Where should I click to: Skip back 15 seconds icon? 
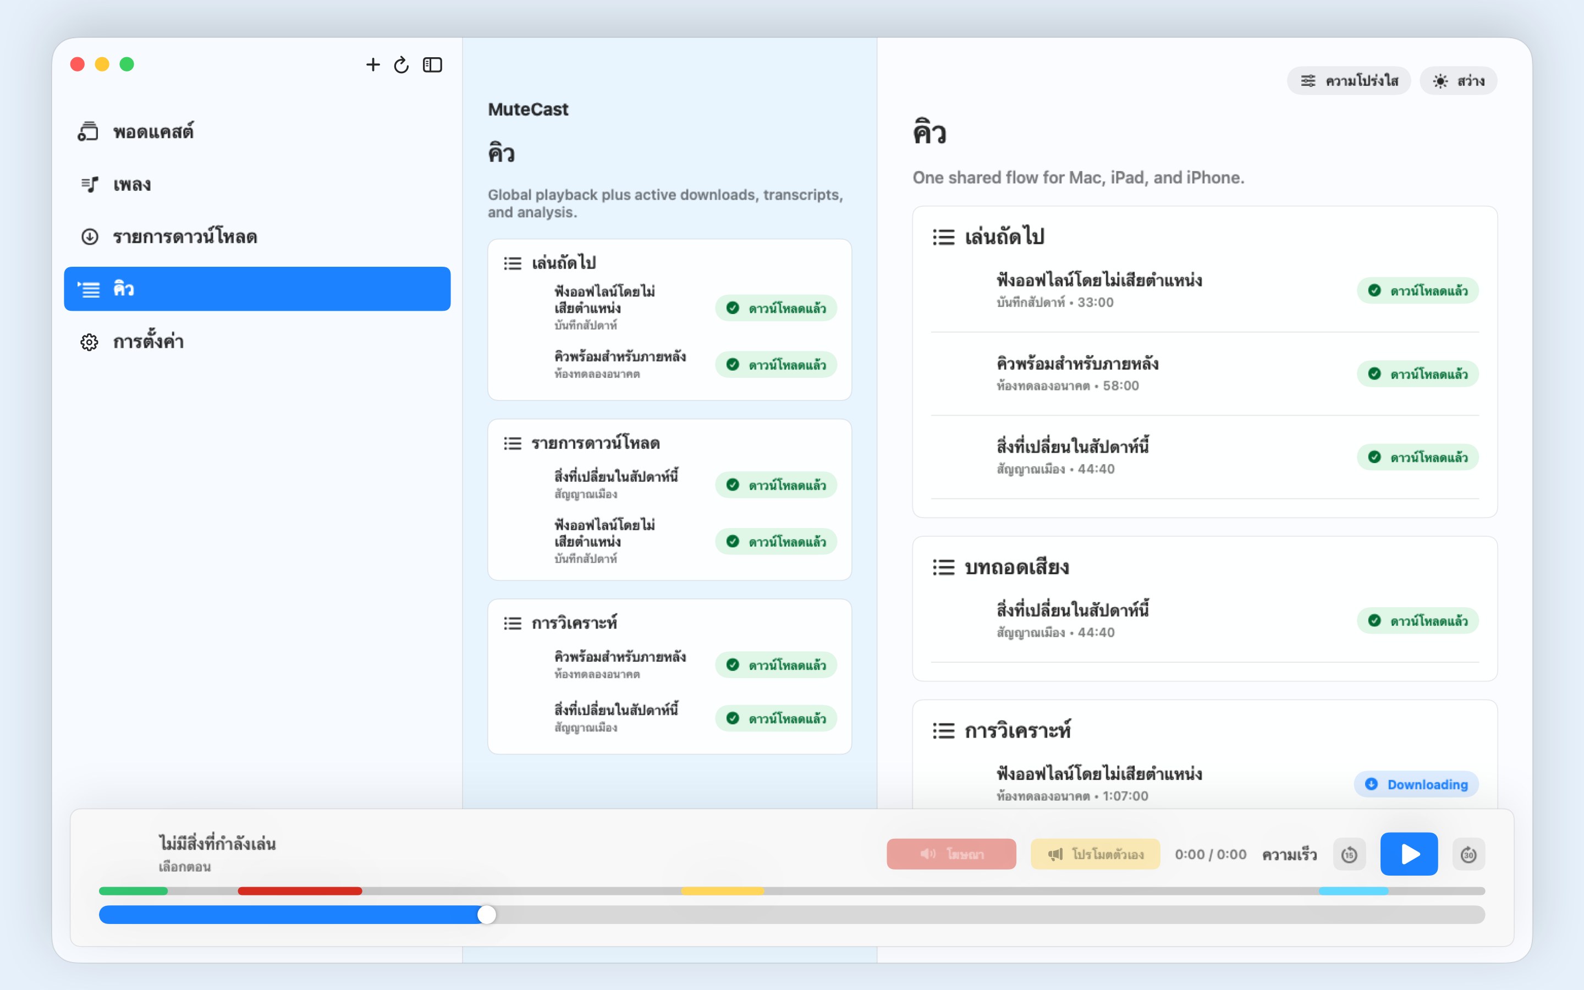(x=1349, y=855)
